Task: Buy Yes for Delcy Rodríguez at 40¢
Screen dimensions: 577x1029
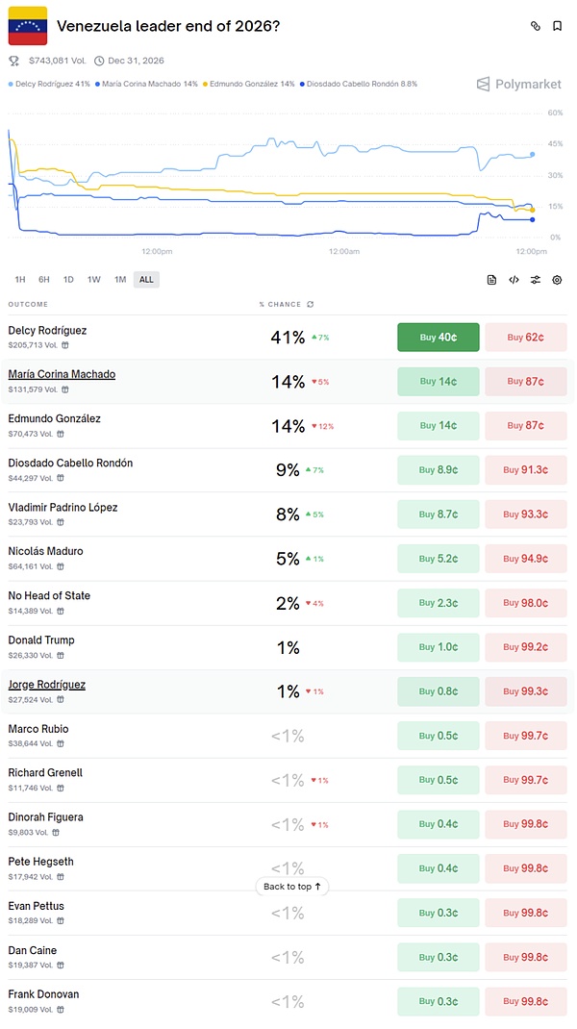Action: coord(438,338)
